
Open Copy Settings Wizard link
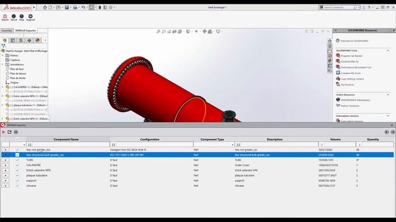click(x=352, y=79)
